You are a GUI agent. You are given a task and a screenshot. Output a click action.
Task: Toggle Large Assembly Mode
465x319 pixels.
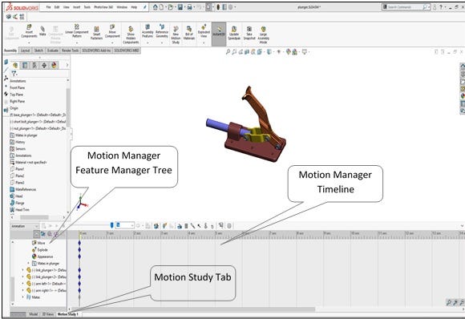[263, 34]
